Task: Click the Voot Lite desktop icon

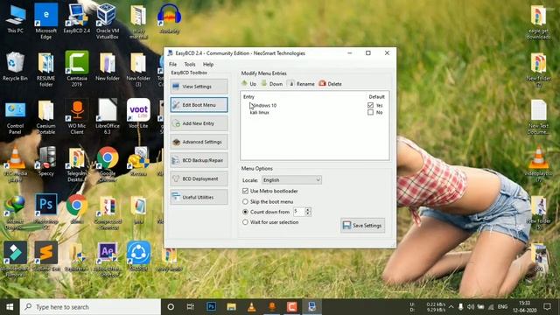Action: point(138,114)
